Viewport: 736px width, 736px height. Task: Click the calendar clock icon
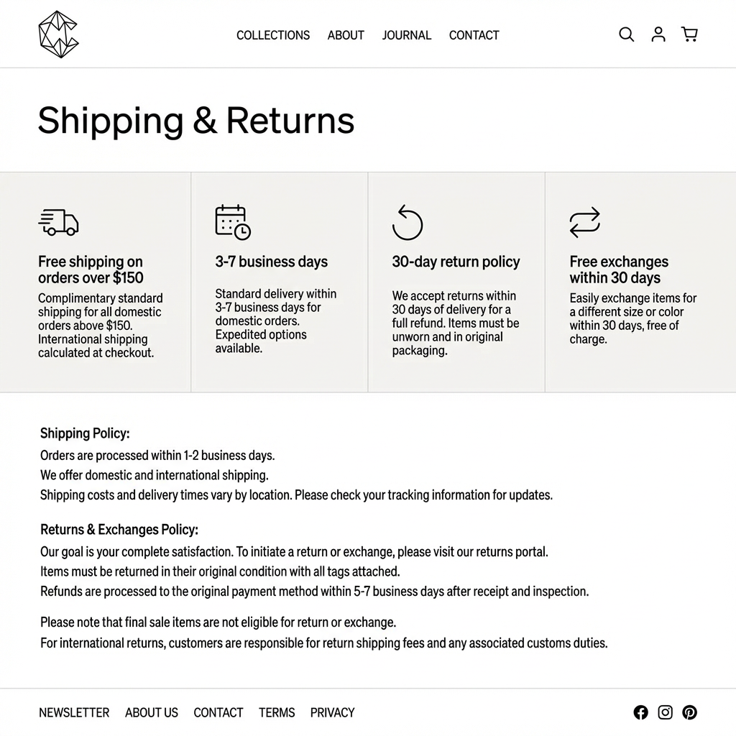pyautogui.click(x=233, y=222)
